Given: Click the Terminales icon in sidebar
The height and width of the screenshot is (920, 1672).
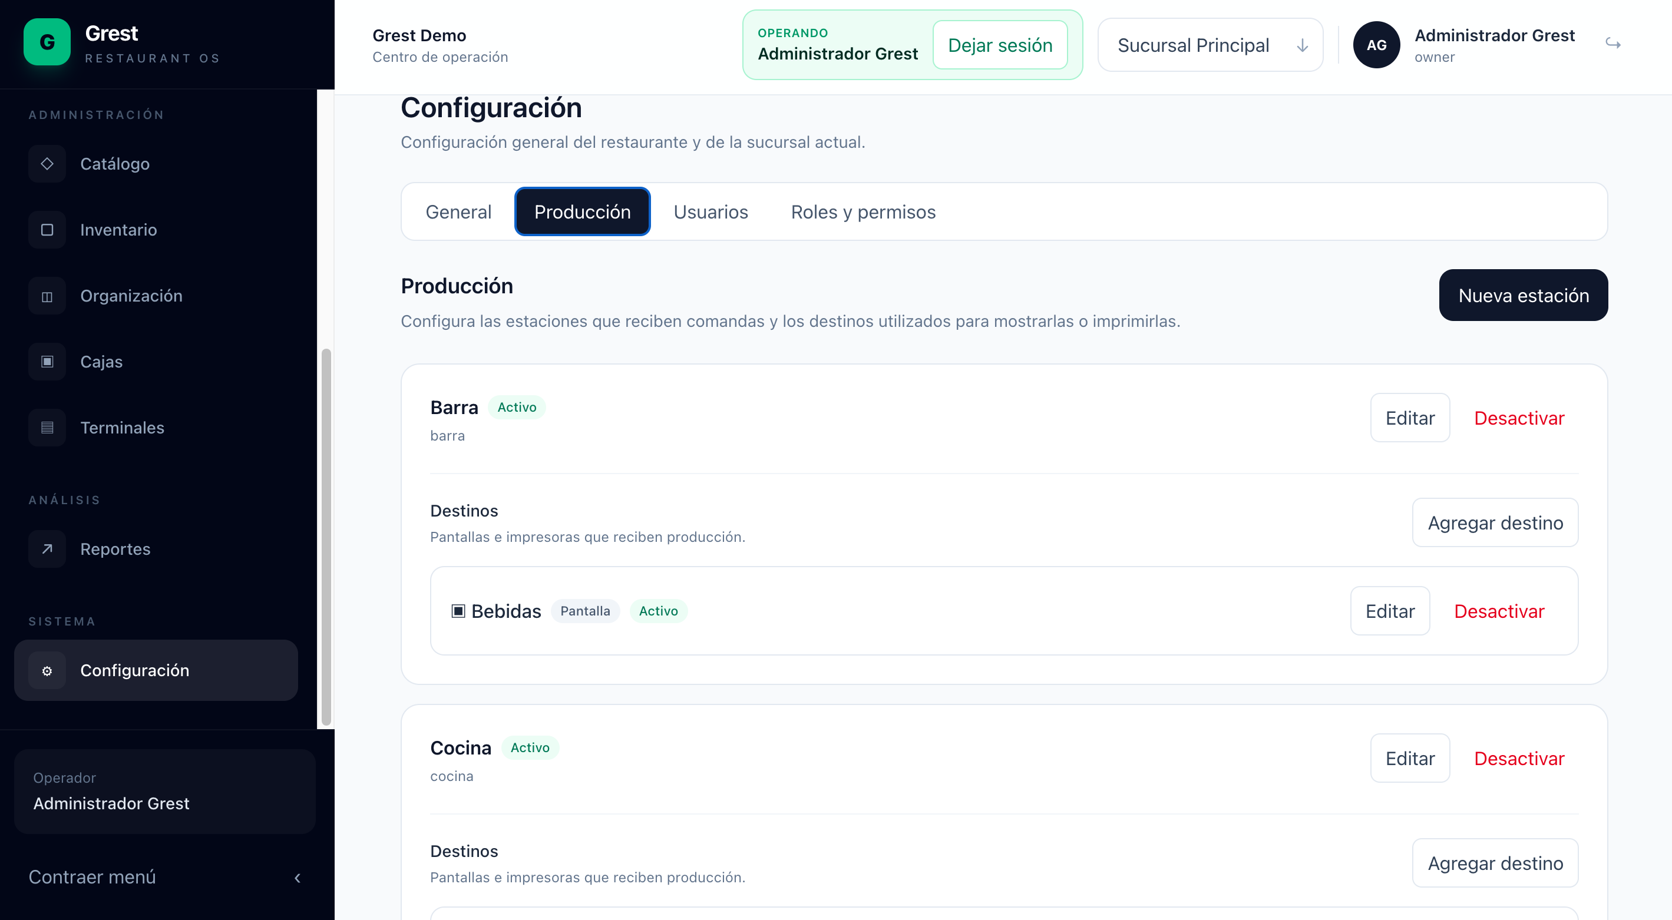Looking at the screenshot, I should [47, 428].
